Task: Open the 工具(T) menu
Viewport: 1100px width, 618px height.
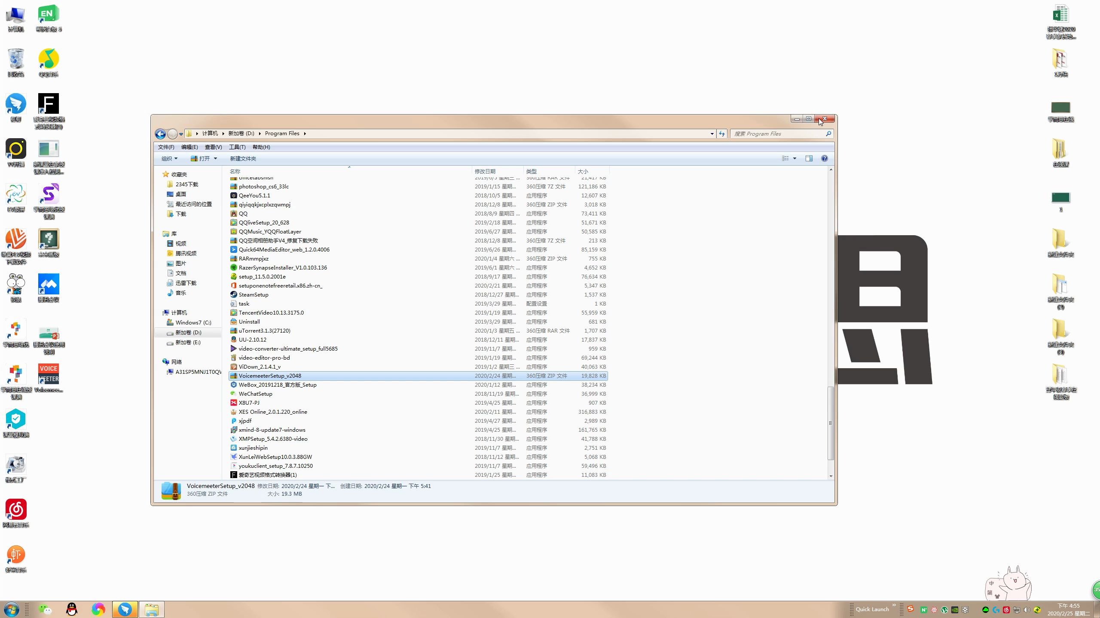Action: tap(237, 147)
